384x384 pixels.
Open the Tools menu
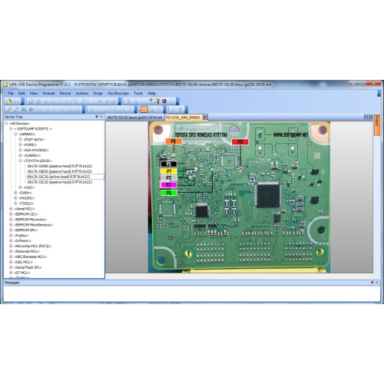(x=138, y=93)
